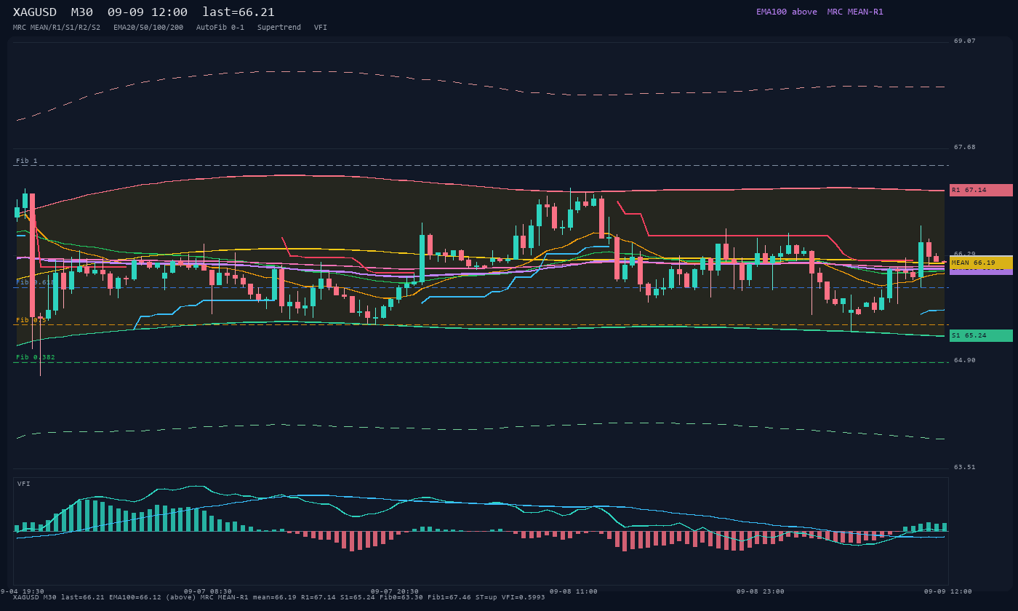
Task: Click the 69.07 price axis label
Action: coord(965,41)
